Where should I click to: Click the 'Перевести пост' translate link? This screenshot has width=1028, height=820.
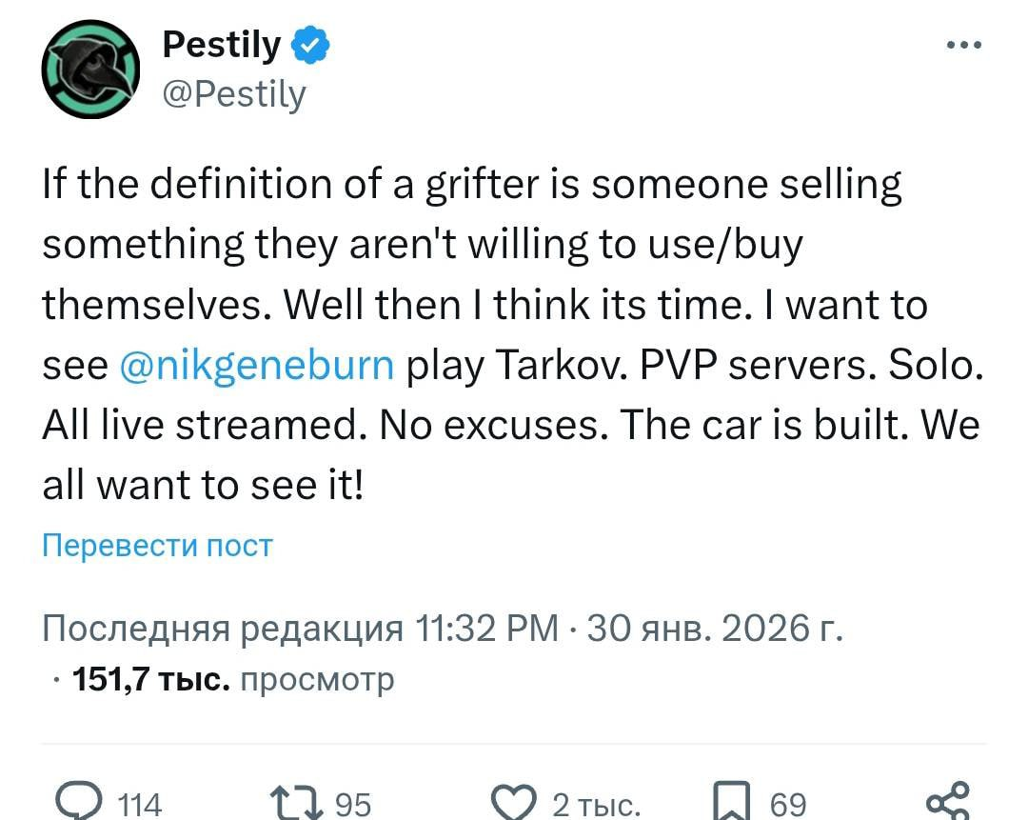pos(158,546)
